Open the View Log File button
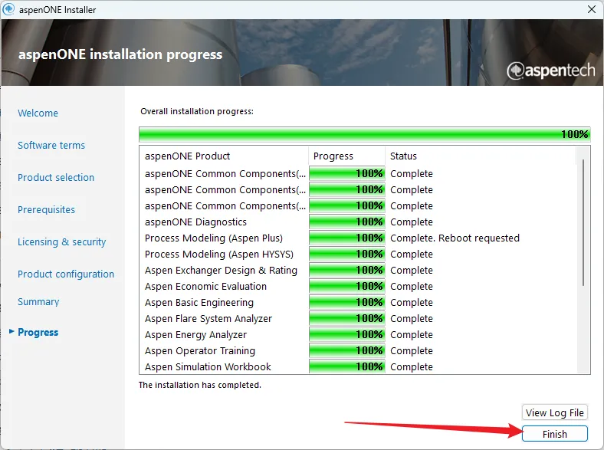This screenshot has width=604, height=450. (555, 412)
